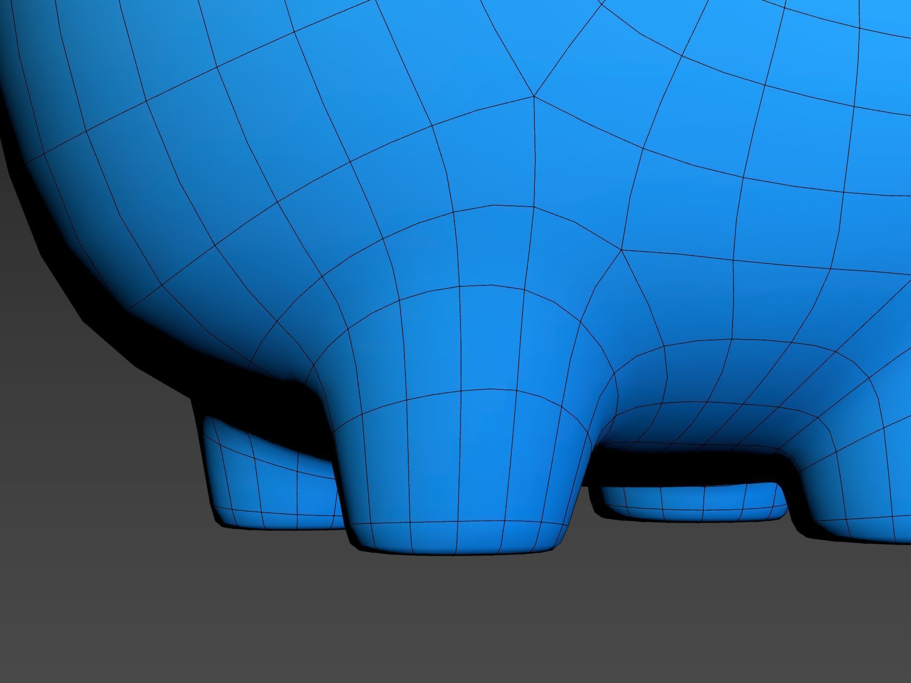The width and height of the screenshot is (911, 683).
Task: Pick the pole vertex above the leg crease
Action: tap(622, 250)
